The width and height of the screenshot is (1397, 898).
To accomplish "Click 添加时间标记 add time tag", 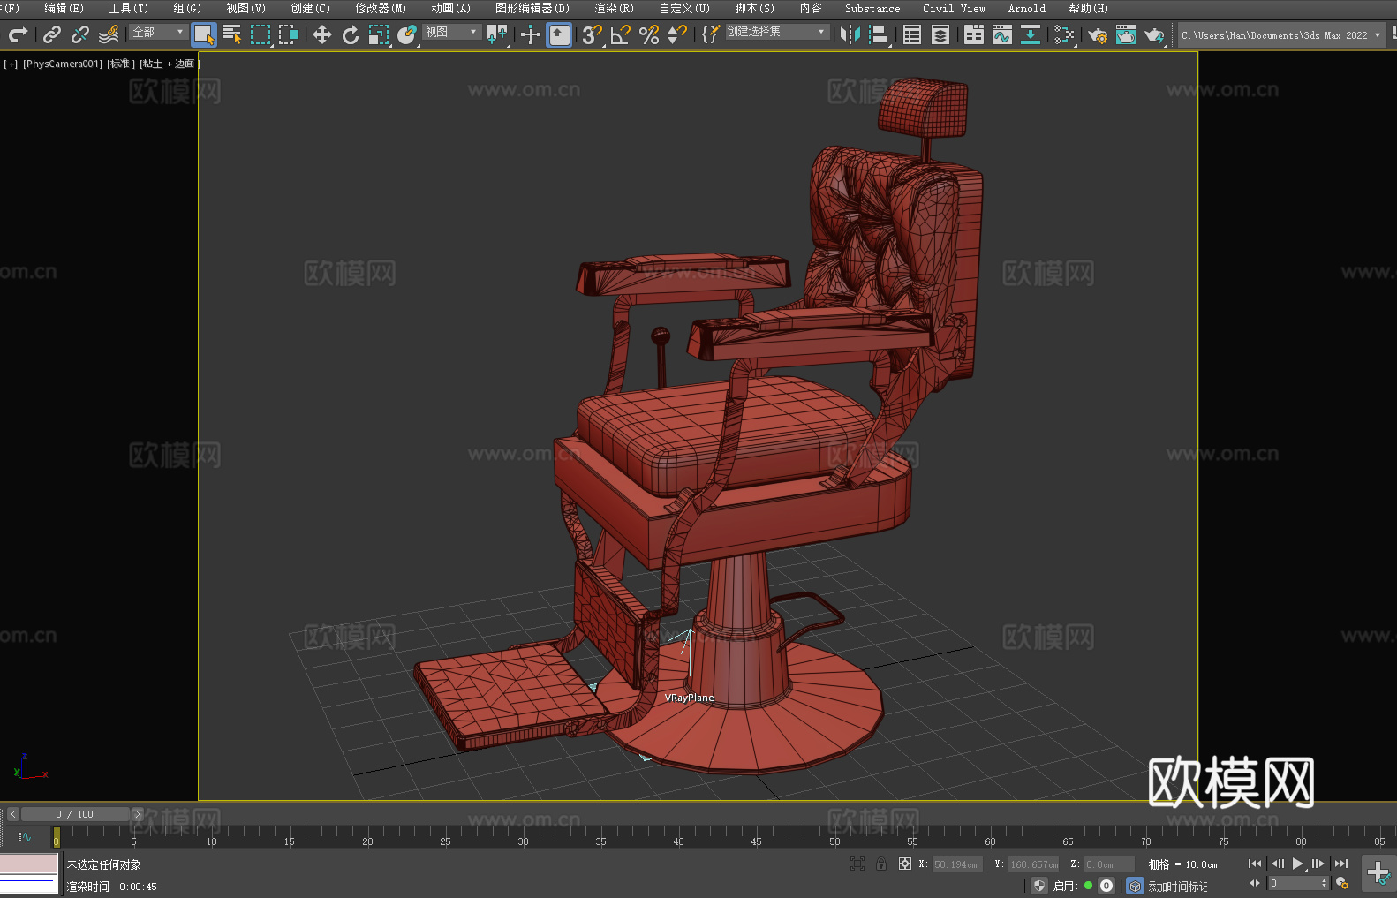I will 1177,886.
